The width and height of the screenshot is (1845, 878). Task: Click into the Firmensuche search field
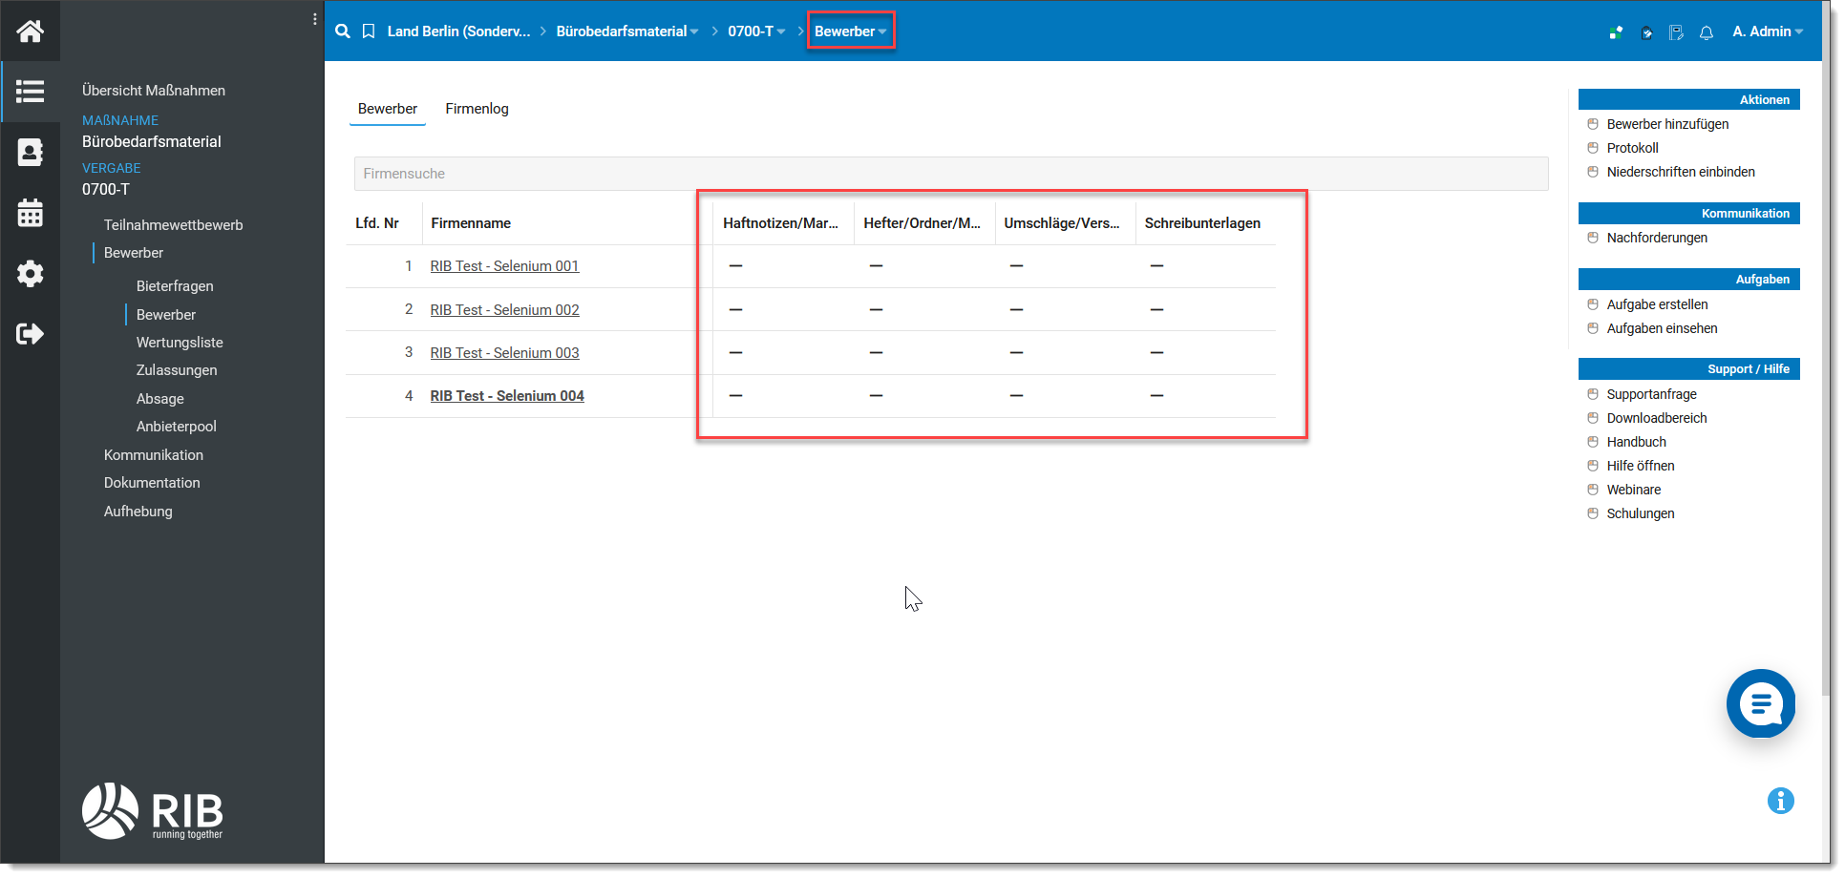point(950,174)
